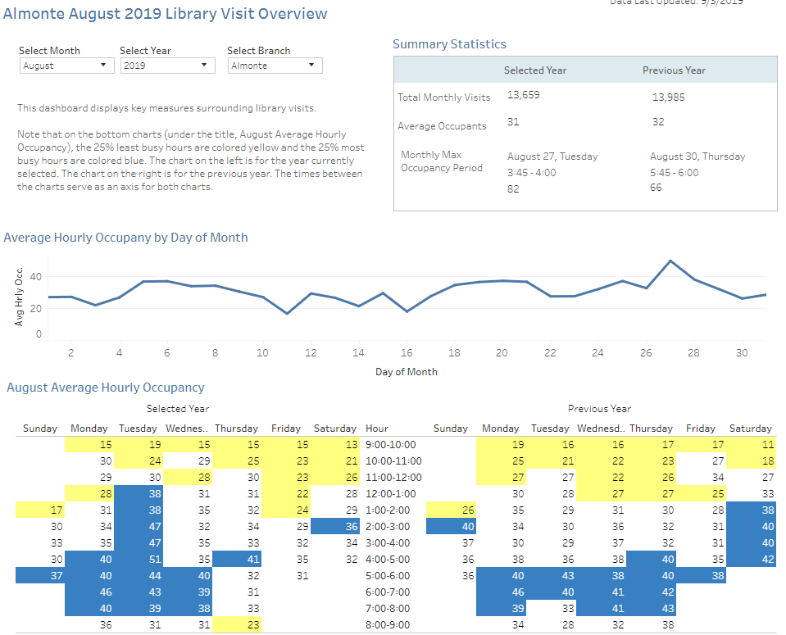Viewport: 786px width, 635px height.
Task: Click Previous Year Monday 6:00-7:00 blue cell 46
Action: click(x=501, y=592)
